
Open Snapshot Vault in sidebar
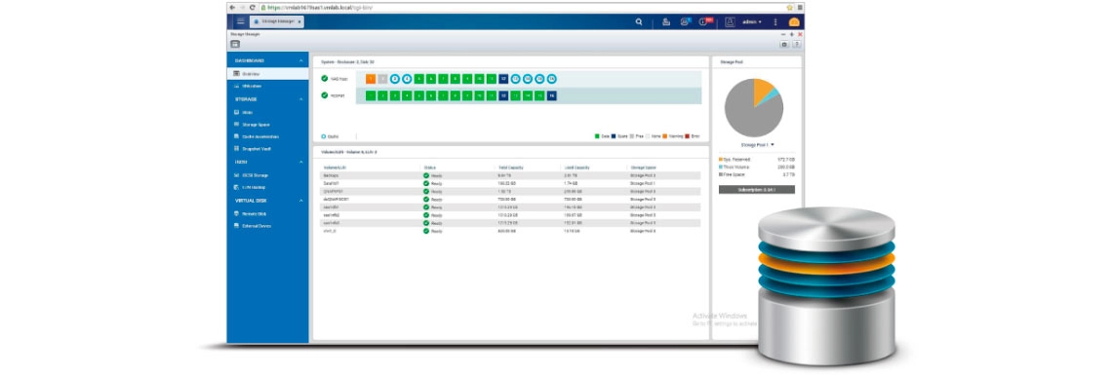pos(268,149)
